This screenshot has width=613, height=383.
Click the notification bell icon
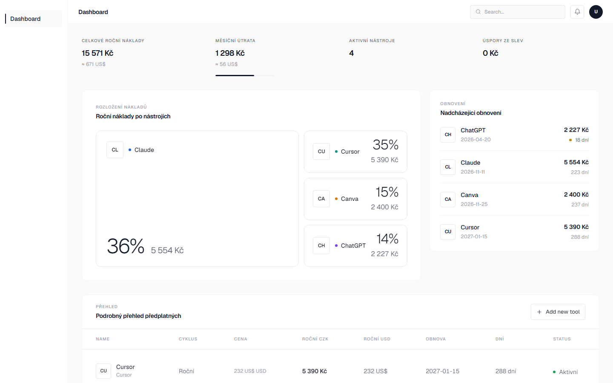click(577, 12)
